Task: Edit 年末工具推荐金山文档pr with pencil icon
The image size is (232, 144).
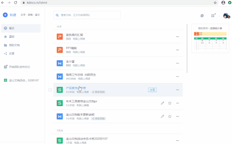Action: coord(162,103)
